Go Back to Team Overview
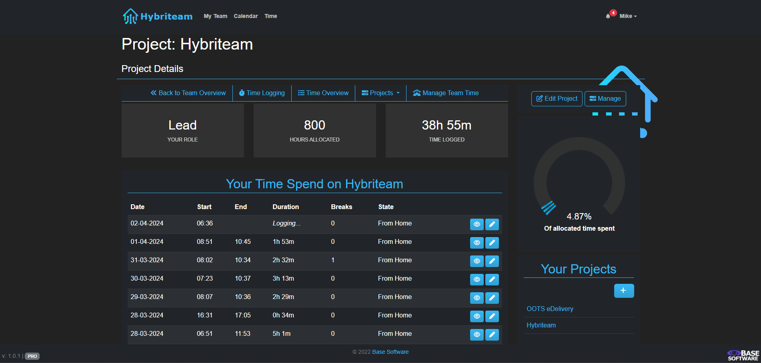761x363 pixels. [x=188, y=93]
